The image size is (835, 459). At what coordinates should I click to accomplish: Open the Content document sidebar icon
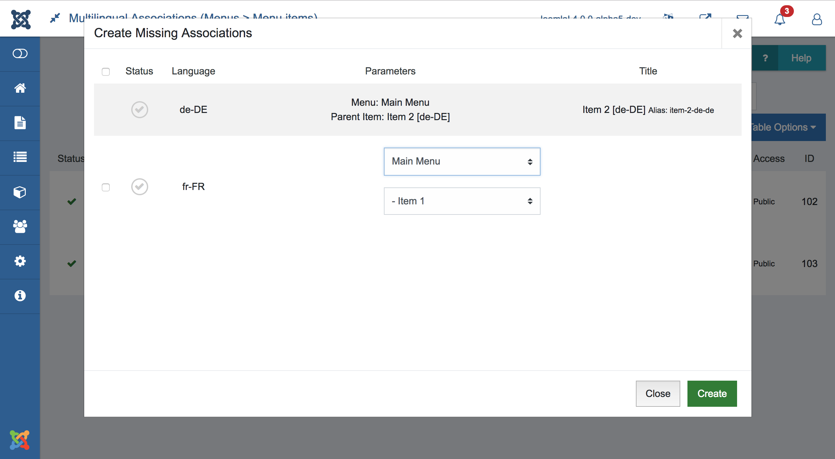point(20,123)
